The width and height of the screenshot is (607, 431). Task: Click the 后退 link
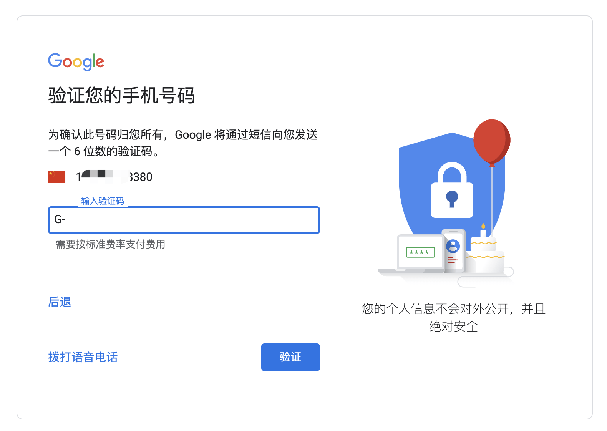[x=60, y=302]
